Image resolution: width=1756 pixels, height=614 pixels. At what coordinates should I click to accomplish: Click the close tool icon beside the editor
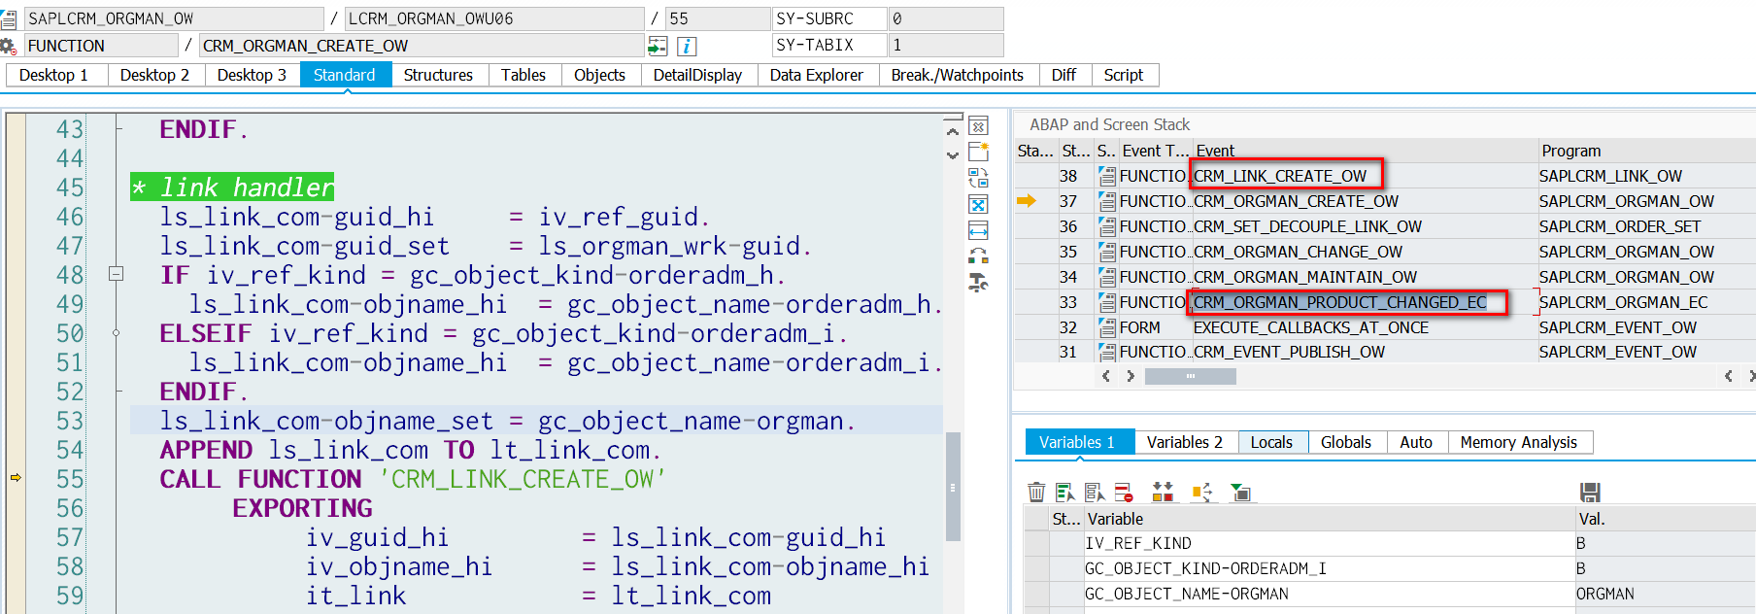pos(979,126)
